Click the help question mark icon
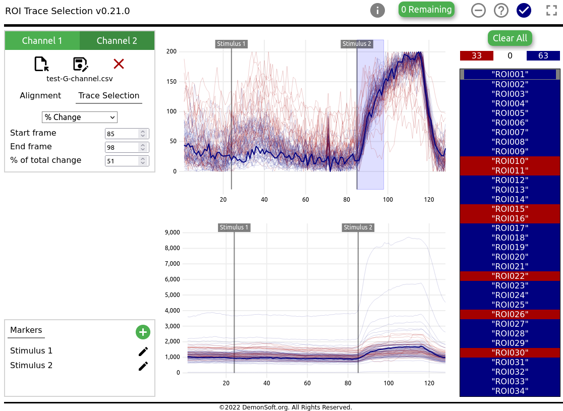The height and width of the screenshot is (411, 563). [501, 10]
